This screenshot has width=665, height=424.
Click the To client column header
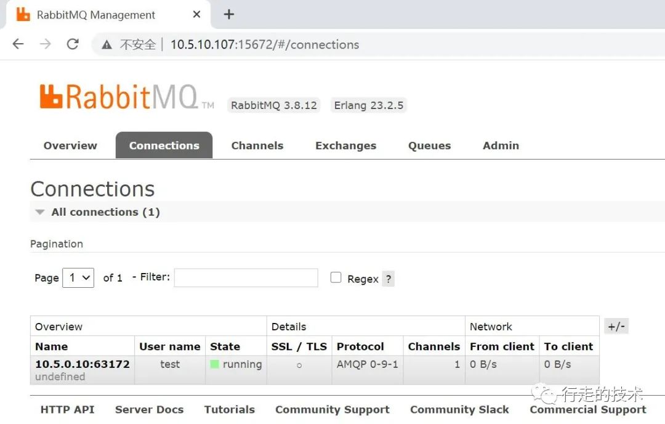[568, 346]
